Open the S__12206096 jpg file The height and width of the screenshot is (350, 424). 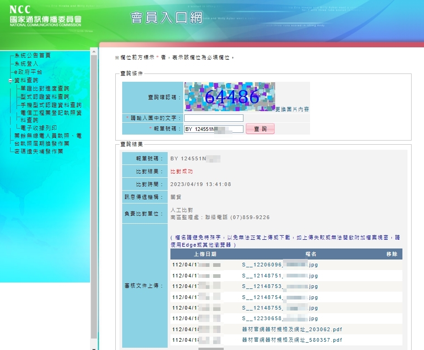280,265
